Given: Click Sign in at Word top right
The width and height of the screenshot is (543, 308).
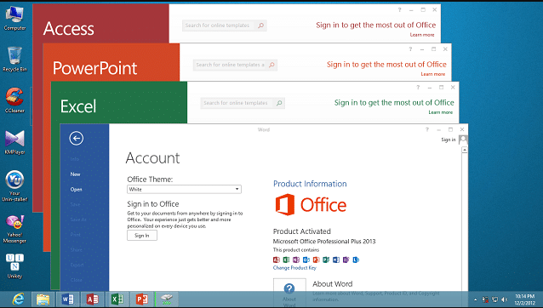Looking at the screenshot, I should (449, 140).
